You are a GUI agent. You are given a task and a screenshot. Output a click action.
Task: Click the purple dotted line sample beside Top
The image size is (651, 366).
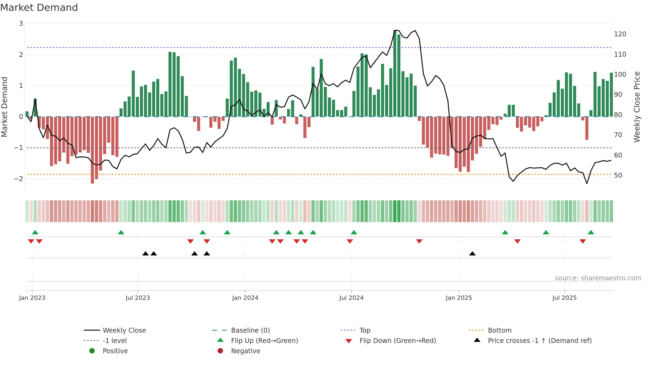tap(348, 330)
